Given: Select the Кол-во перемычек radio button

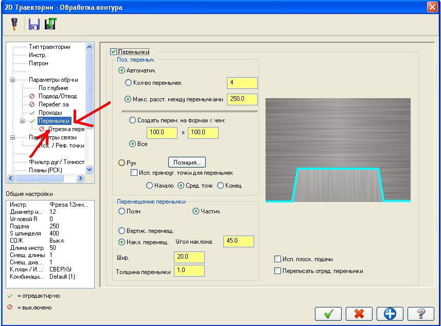Looking at the screenshot, I should tap(128, 83).
